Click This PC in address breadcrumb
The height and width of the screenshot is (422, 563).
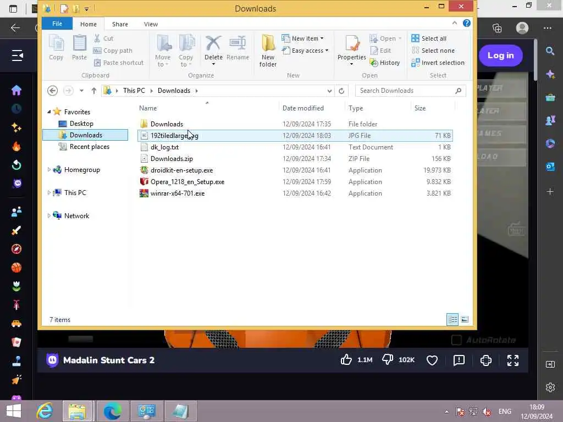click(134, 91)
